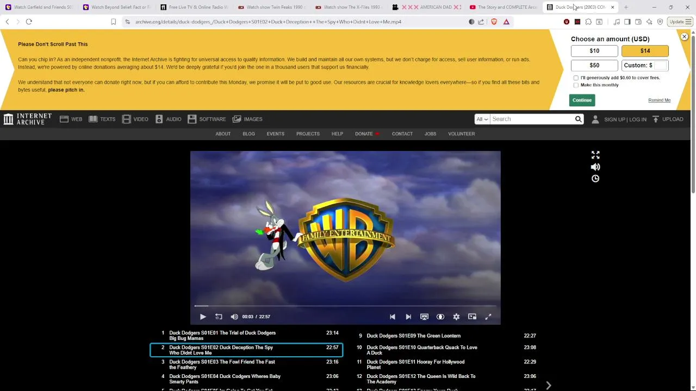696x391 pixels.
Task: Open the Images section
Action: click(247, 119)
